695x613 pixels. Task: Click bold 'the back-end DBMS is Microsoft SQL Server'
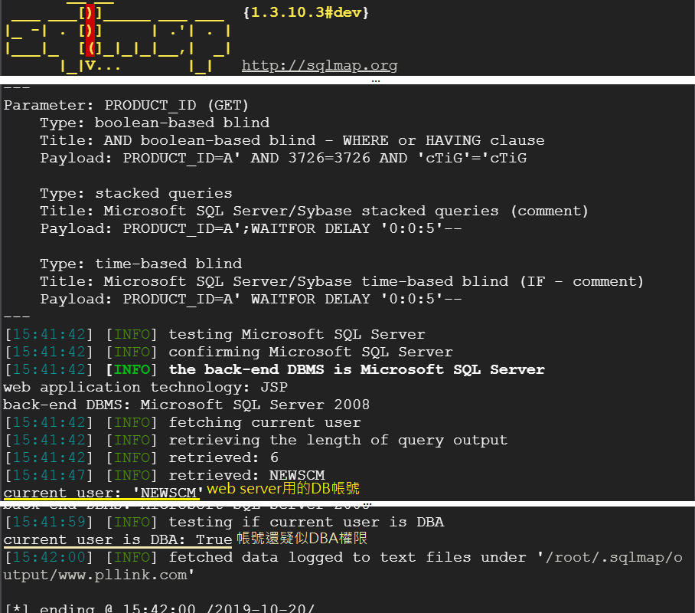[x=357, y=370]
